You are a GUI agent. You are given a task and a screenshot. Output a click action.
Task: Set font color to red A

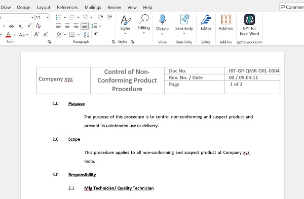point(8,34)
